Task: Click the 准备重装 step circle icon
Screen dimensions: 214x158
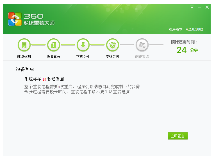Action: pos(54,45)
